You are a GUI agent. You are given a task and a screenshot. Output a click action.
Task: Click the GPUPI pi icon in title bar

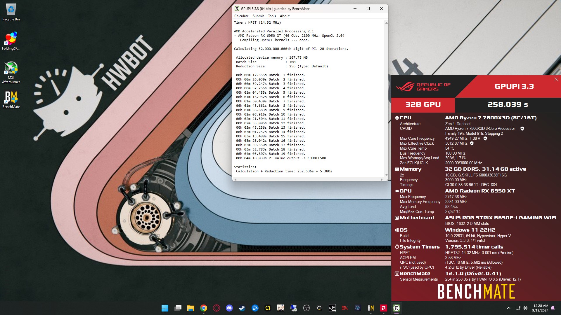[237, 9]
